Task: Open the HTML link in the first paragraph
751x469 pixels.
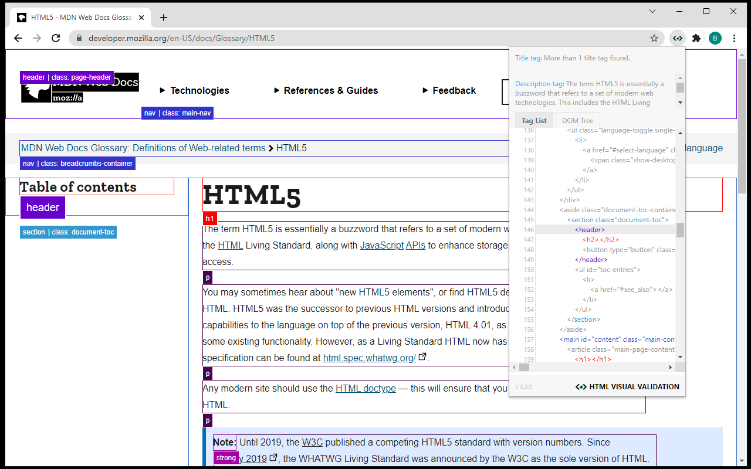Action: (230, 245)
